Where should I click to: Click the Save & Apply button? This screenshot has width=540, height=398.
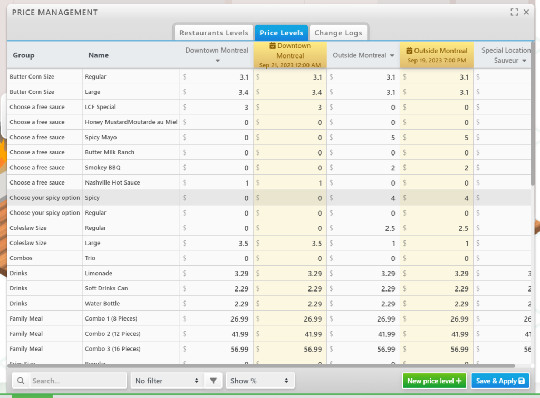(500, 381)
